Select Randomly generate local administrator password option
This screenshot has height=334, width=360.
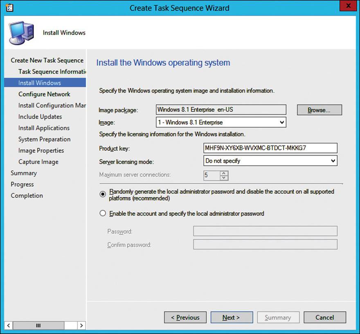[x=103, y=194]
